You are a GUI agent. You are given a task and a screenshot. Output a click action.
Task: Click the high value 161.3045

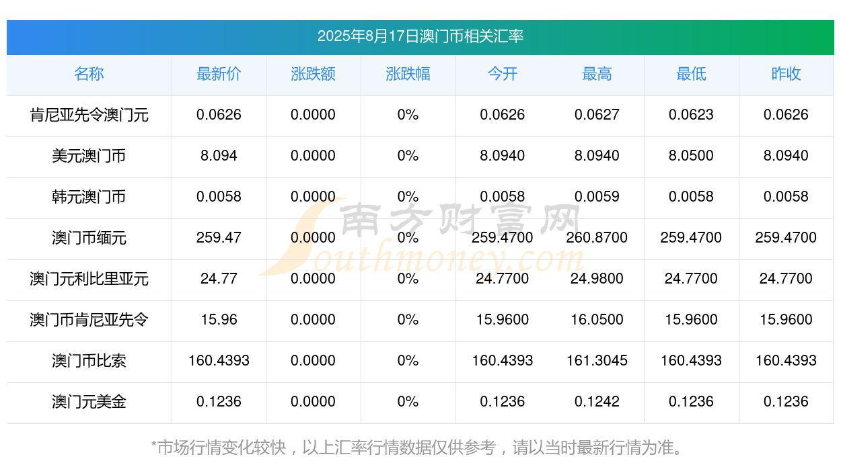click(597, 361)
